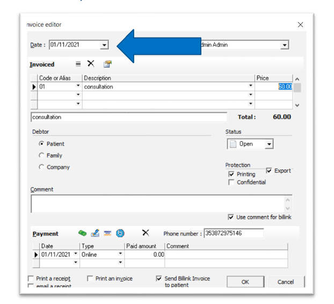
Task: Click inside the Comment text box
Action: point(158,203)
